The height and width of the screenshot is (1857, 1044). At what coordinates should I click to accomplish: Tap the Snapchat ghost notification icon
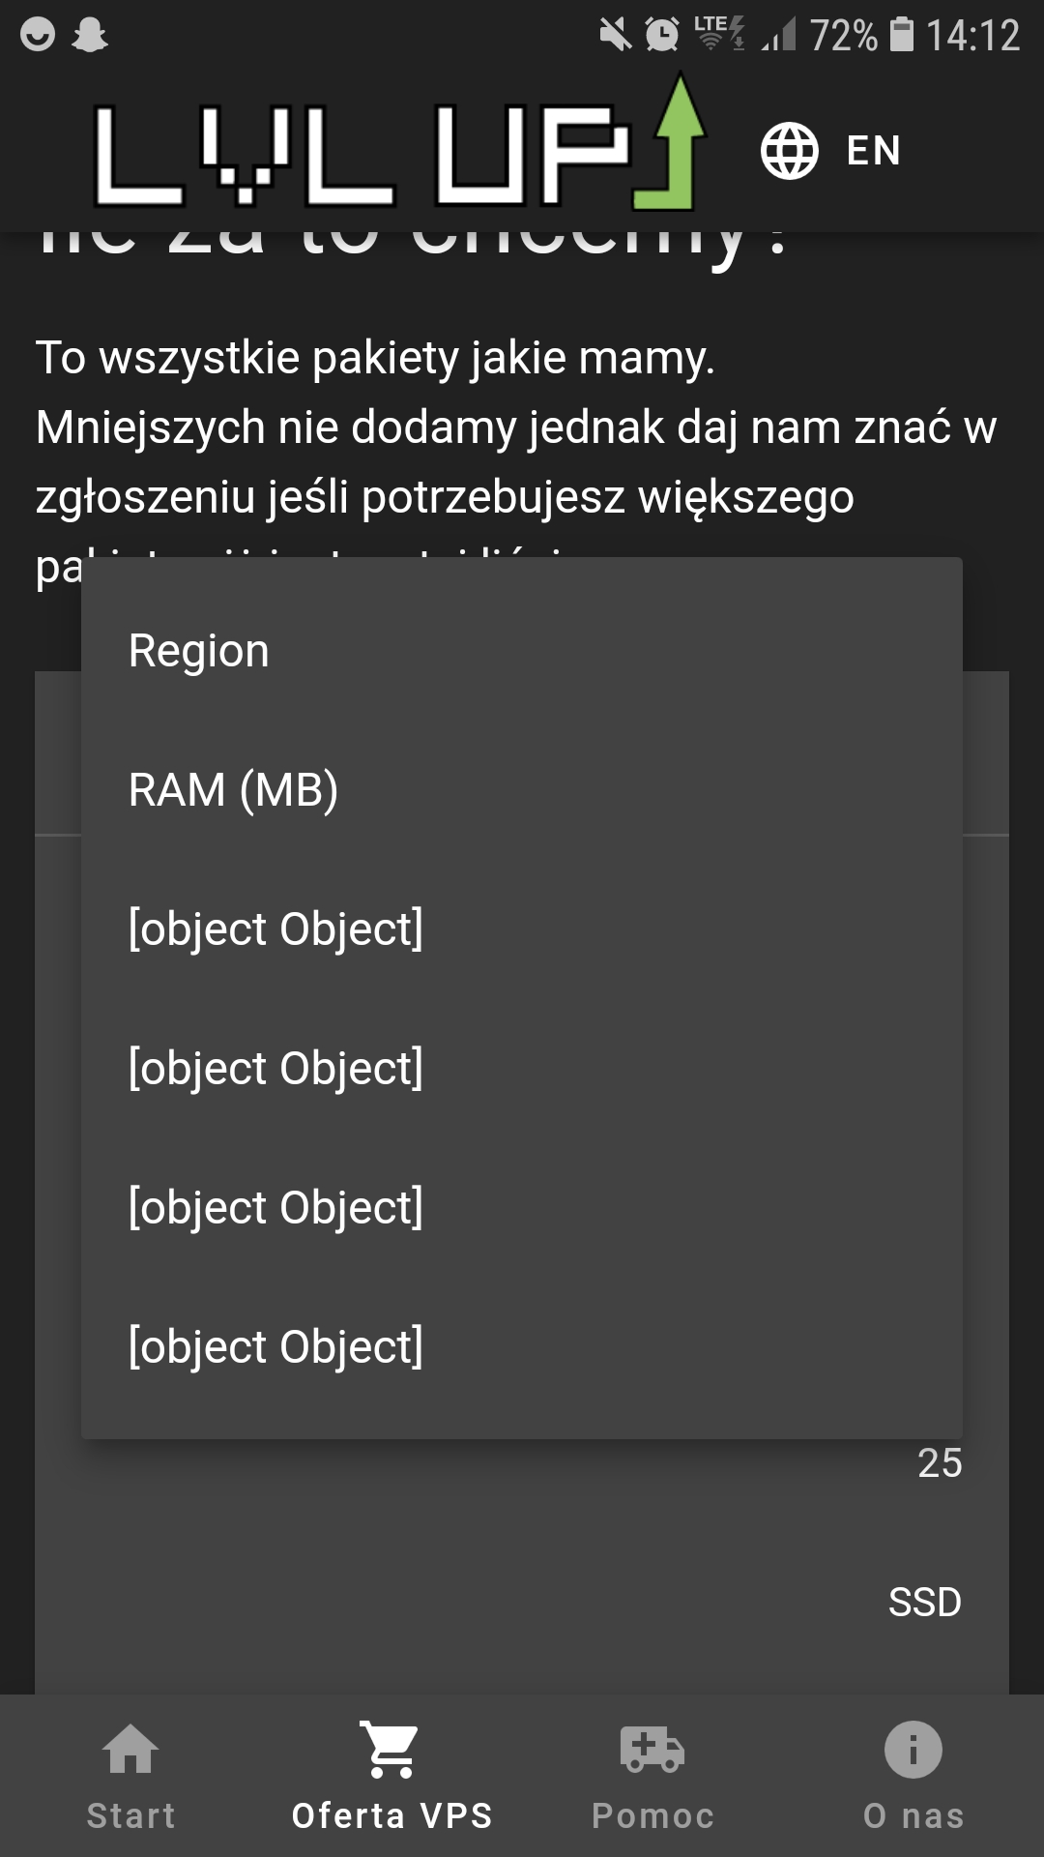pos(90,36)
